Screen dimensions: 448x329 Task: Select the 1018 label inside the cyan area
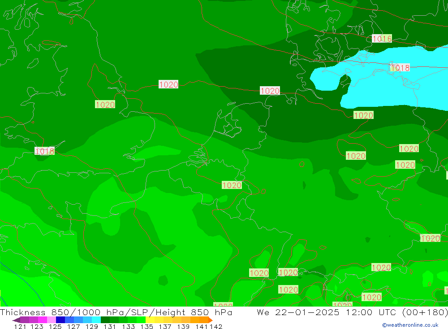click(x=400, y=68)
